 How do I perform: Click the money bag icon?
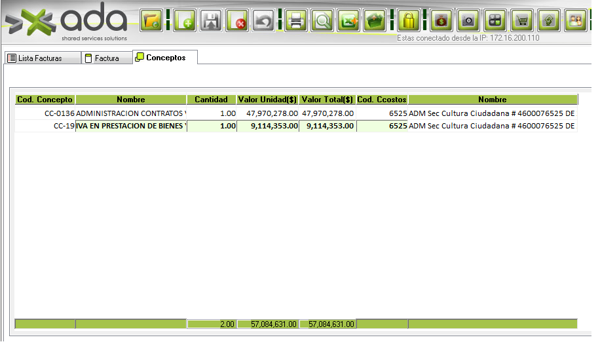pyautogui.click(x=441, y=20)
